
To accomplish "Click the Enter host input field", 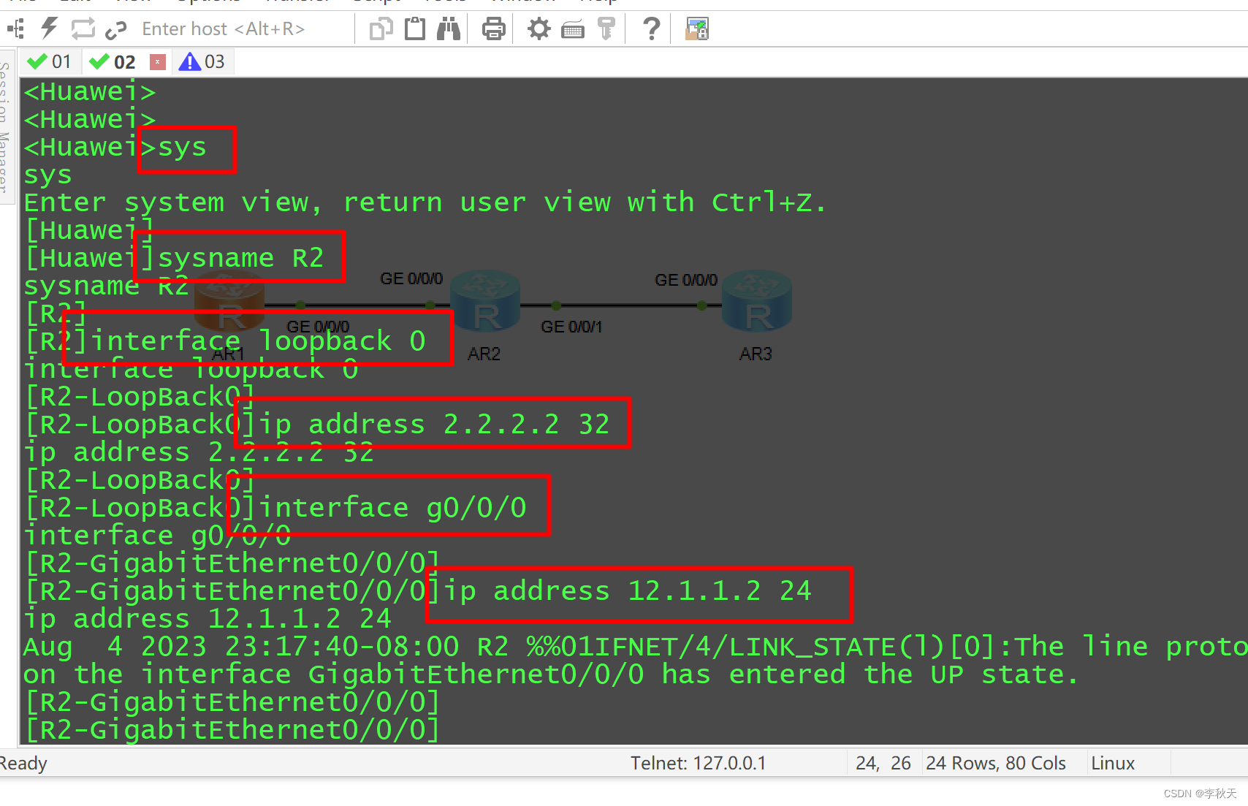I will (x=245, y=29).
